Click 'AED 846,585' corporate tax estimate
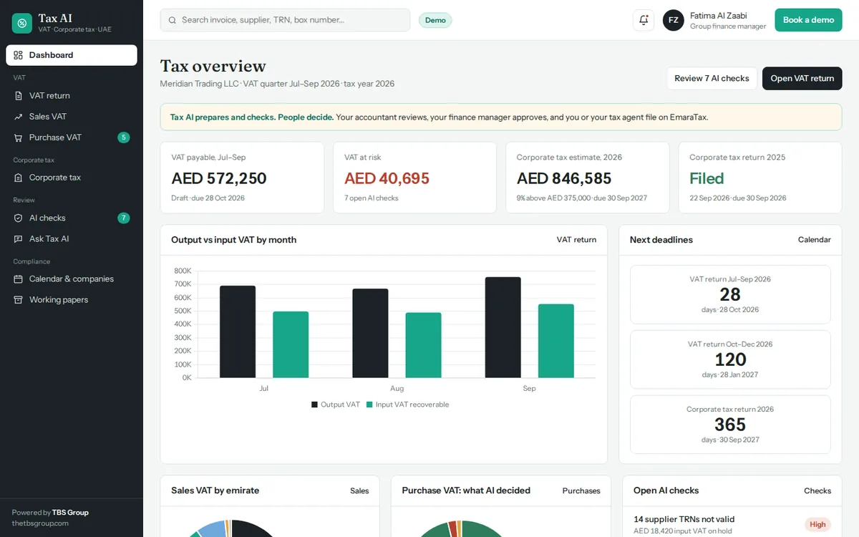This screenshot has width=859, height=537. point(564,178)
